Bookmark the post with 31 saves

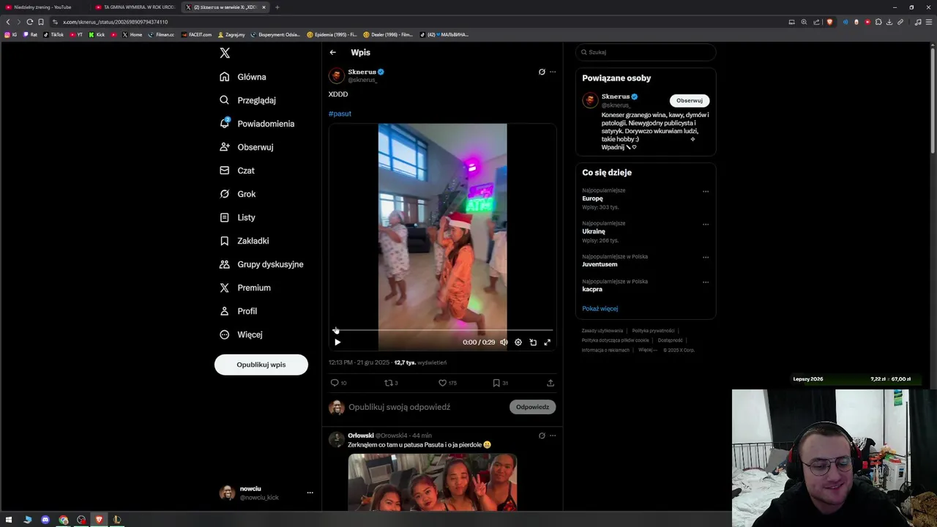tap(500, 383)
